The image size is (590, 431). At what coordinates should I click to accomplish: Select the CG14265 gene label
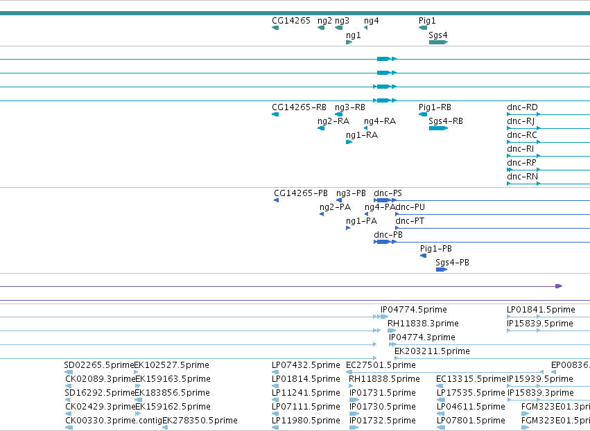click(x=291, y=21)
